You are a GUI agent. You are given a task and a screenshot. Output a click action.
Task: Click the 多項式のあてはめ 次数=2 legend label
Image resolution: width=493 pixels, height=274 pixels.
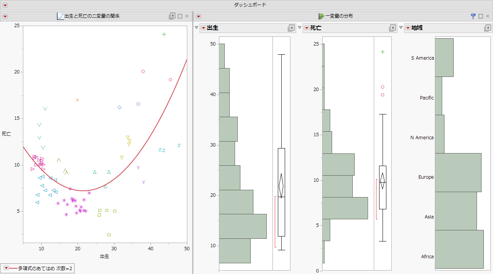pyautogui.click(x=45, y=268)
